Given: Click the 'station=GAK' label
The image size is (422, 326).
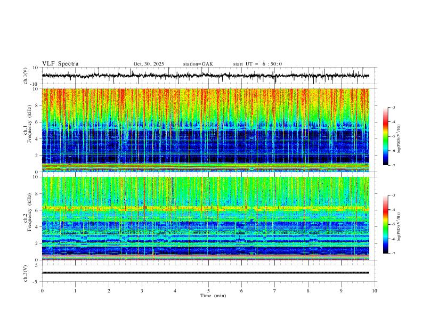Looking at the screenshot, I should 198,64.
